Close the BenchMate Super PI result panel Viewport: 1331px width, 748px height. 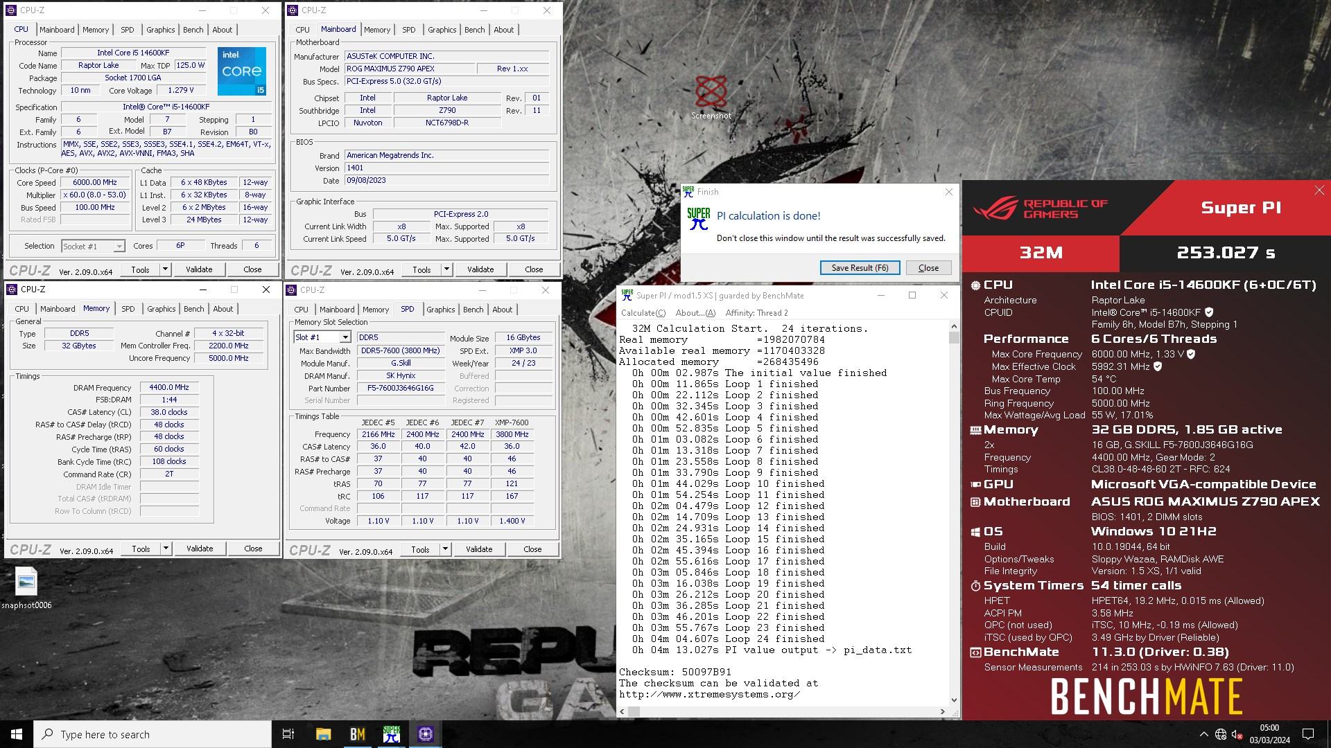point(1319,190)
